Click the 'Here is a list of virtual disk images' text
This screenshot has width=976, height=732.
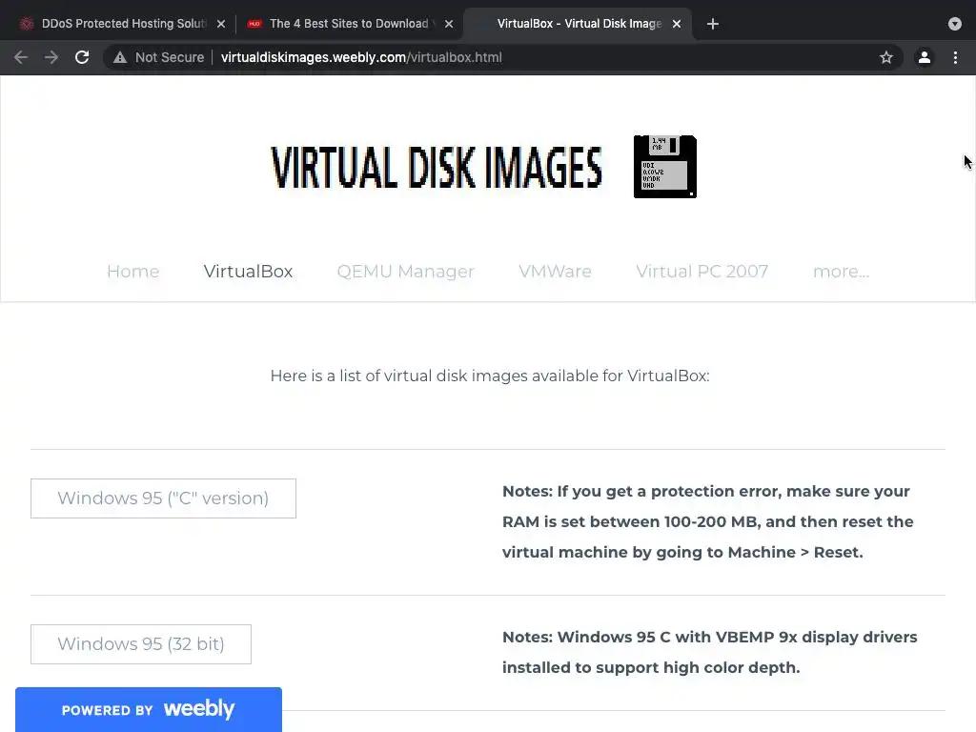click(x=490, y=376)
